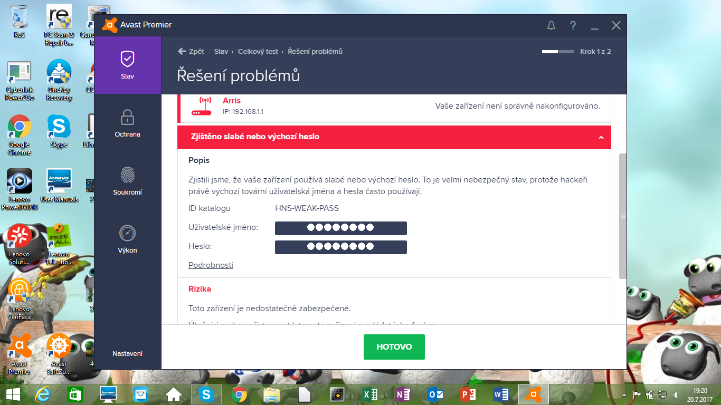Switch to Skype on the taskbar
721x405 pixels.
coord(206,394)
